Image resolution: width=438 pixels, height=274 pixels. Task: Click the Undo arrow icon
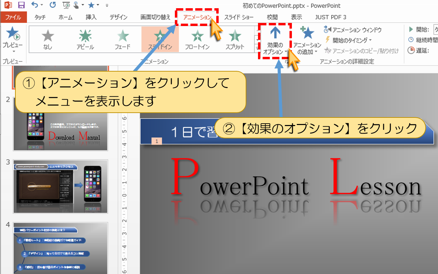point(35,5)
